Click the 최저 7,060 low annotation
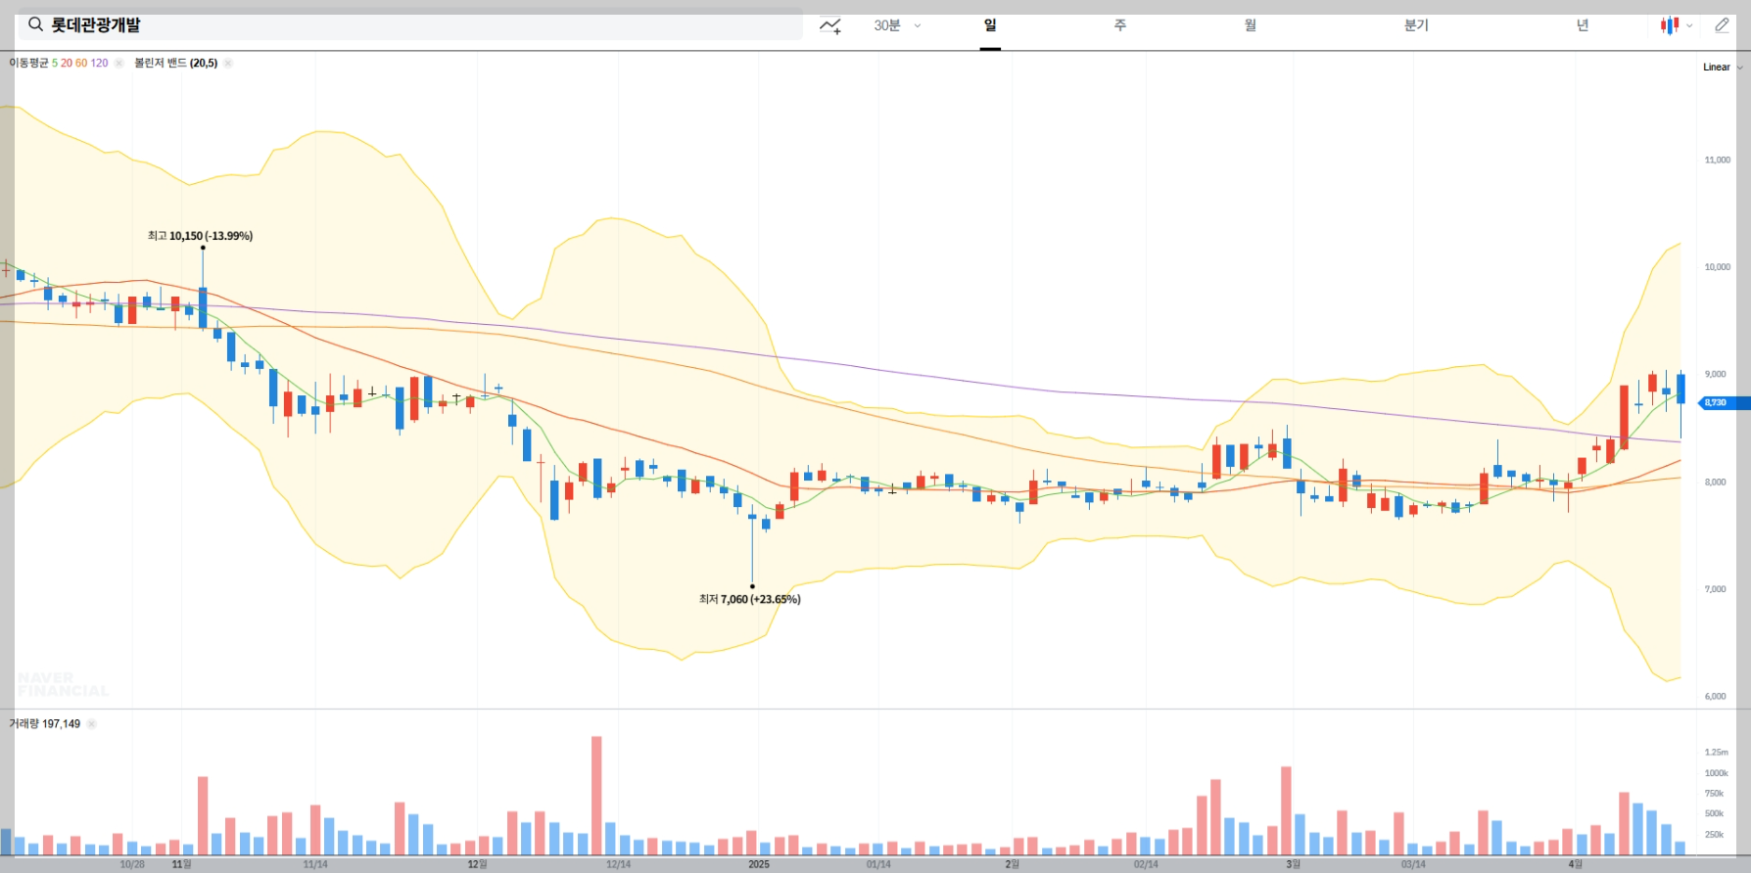 click(x=749, y=599)
